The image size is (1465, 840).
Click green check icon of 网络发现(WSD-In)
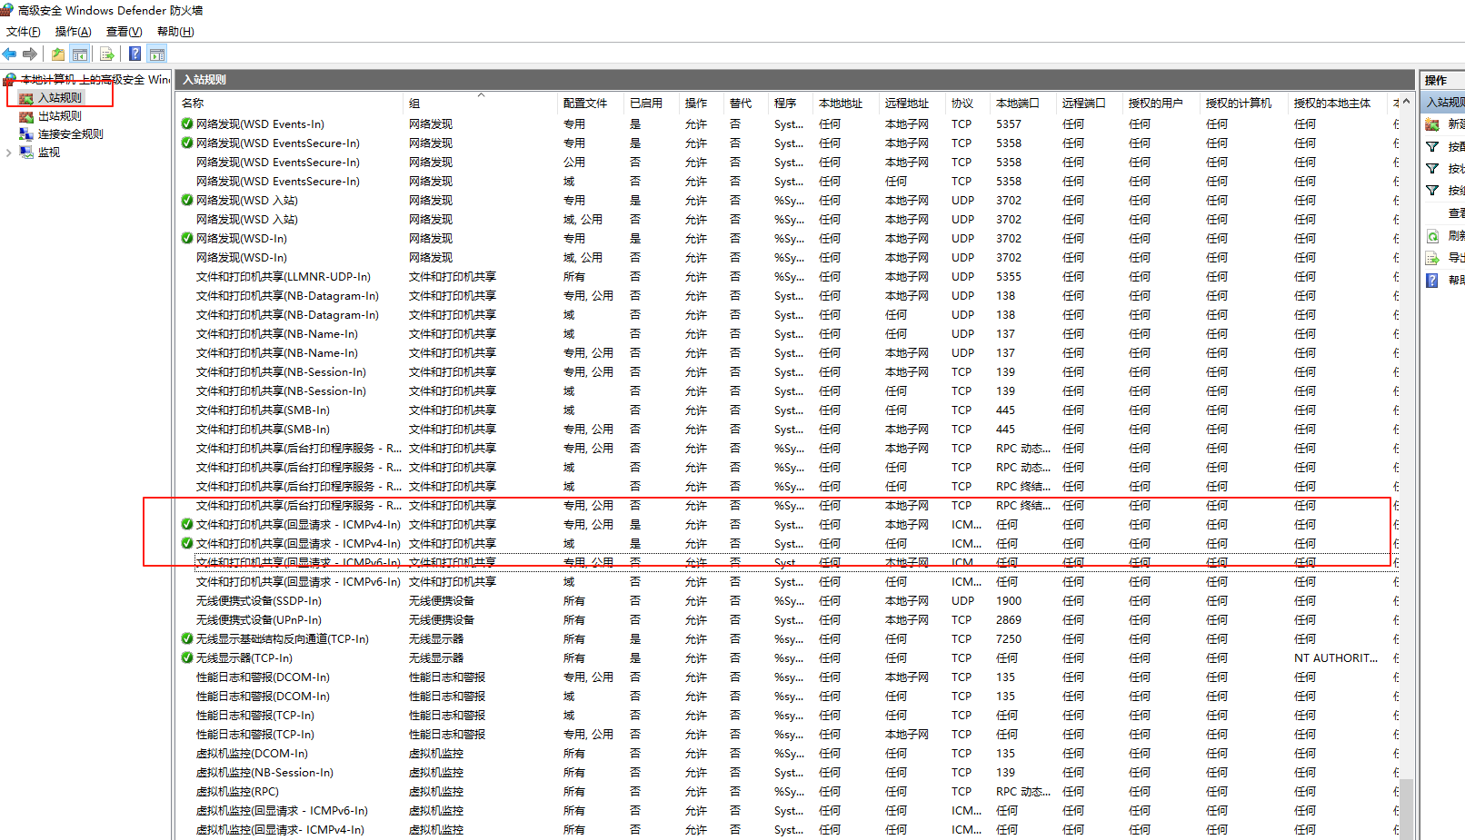pos(187,239)
